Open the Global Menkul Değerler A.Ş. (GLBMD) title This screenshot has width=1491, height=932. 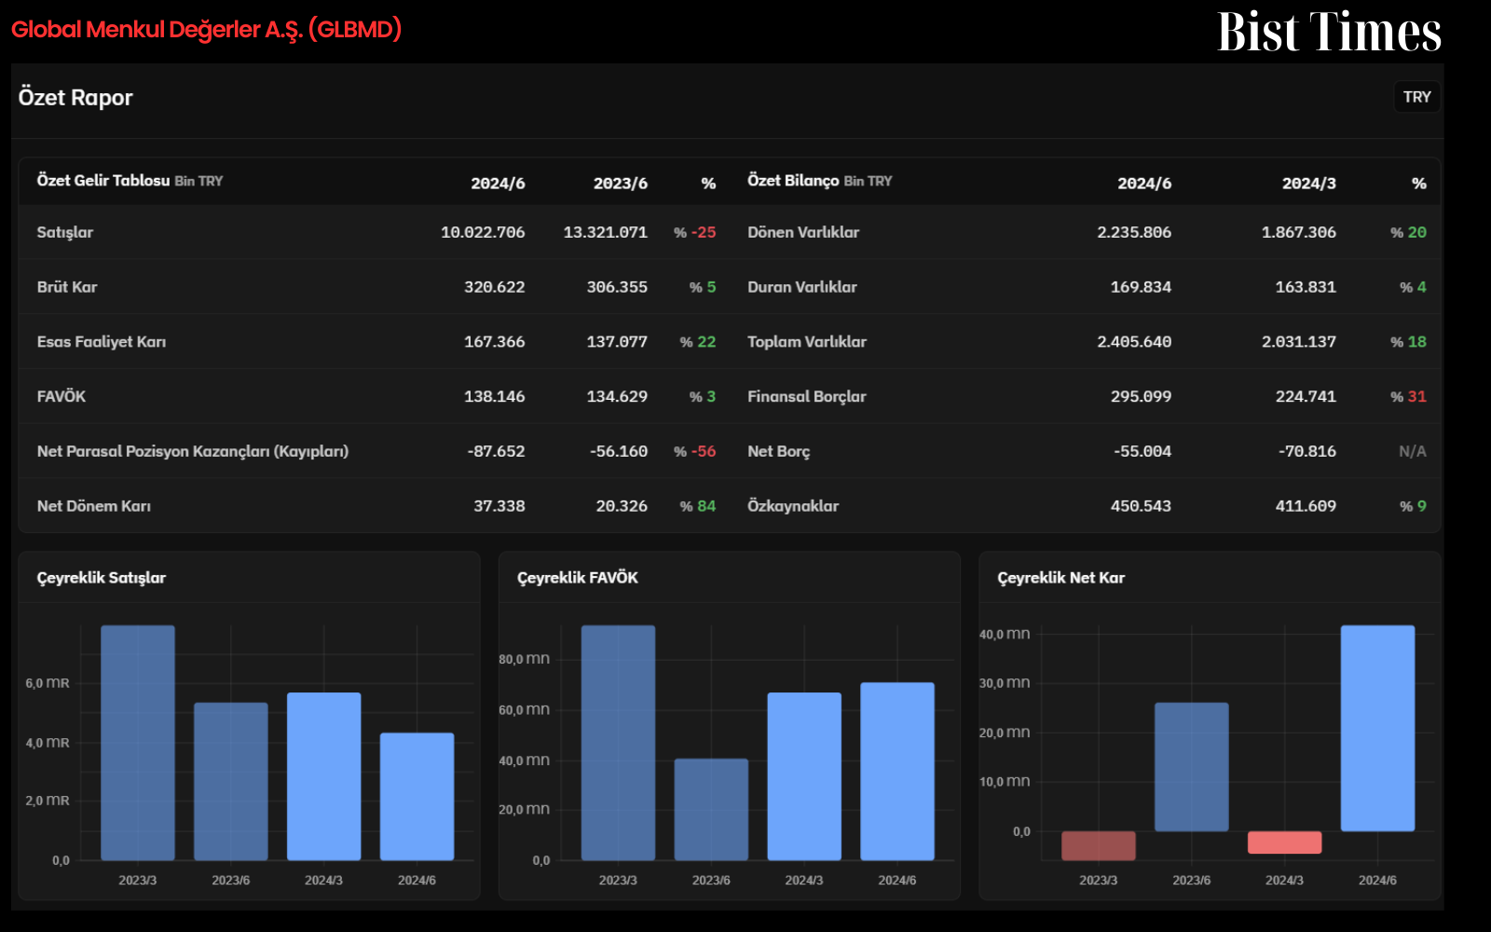pyautogui.click(x=206, y=30)
